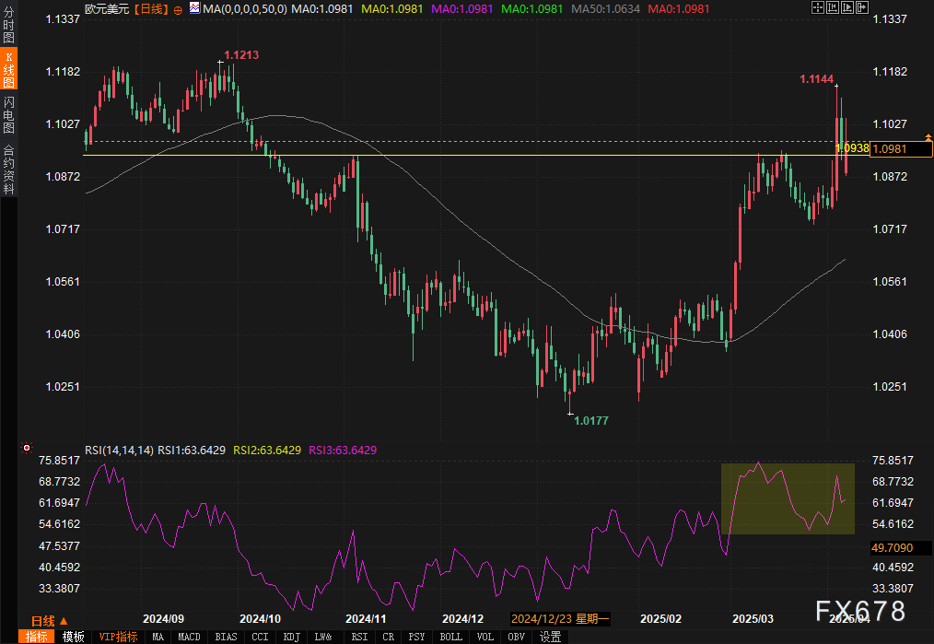Open the 闪电图 sidebar view
The height and width of the screenshot is (644, 934).
[8, 115]
